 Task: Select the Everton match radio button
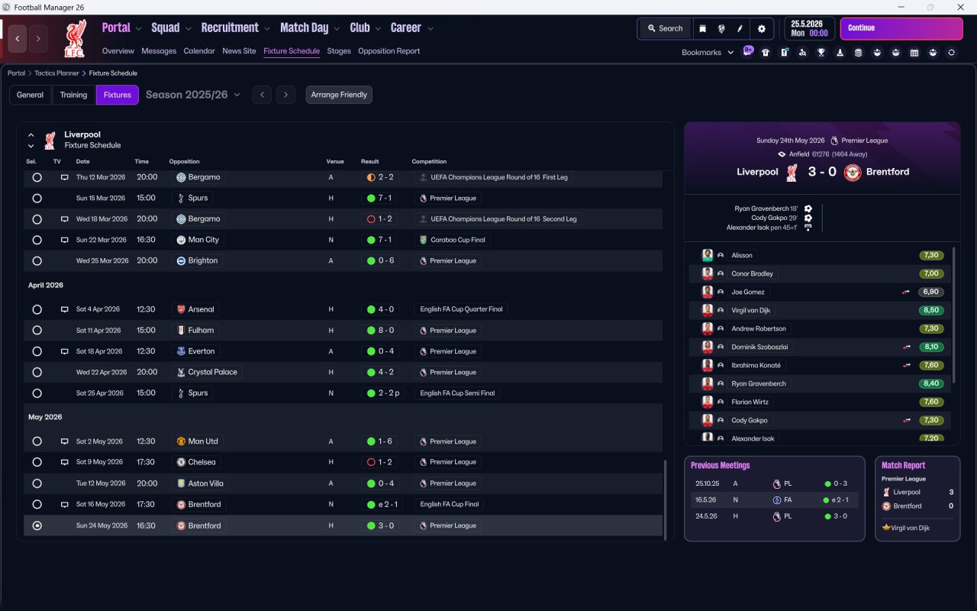coord(37,351)
